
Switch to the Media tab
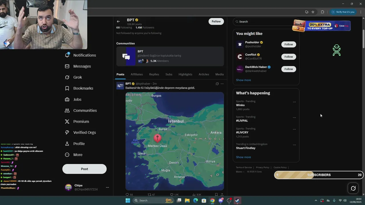coord(220,74)
